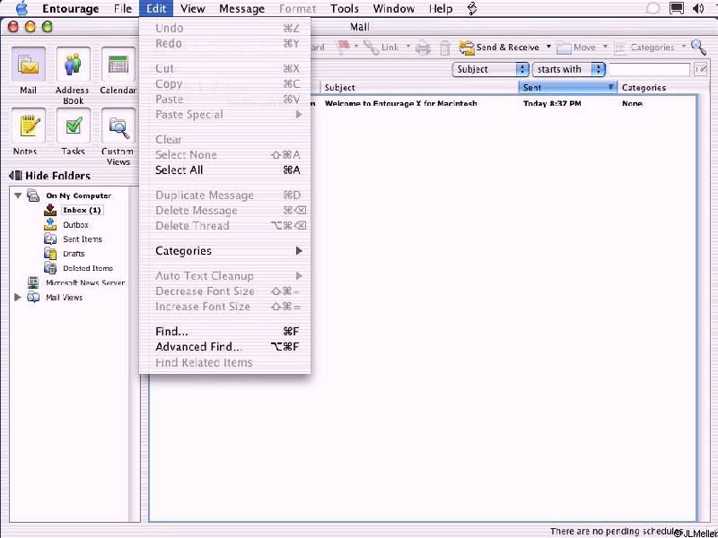
Task: Expand the Mail Views tree
Action: pyautogui.click(x=18, y=297)
